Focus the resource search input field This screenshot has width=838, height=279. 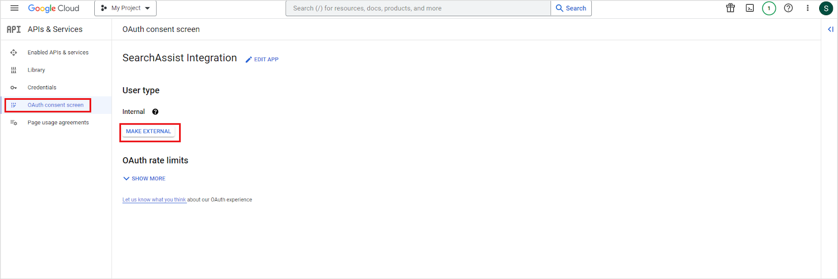click(418, 8)
